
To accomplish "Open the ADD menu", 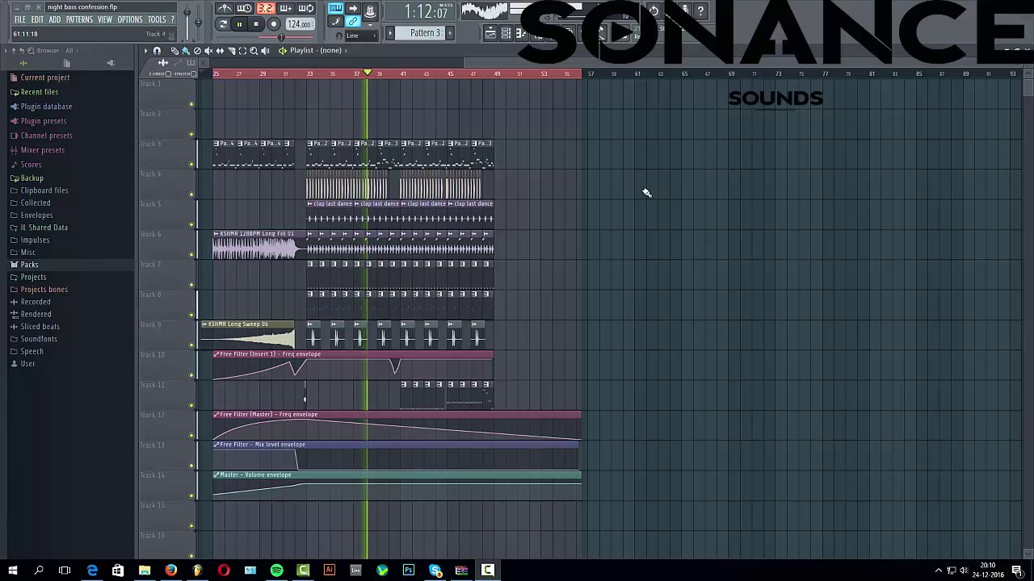I will (x=54, y=19).
